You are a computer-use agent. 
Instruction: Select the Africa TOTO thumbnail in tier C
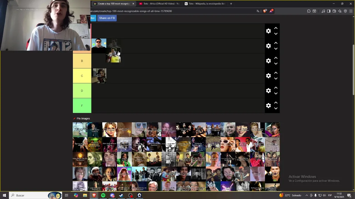[x=99, y=76]
